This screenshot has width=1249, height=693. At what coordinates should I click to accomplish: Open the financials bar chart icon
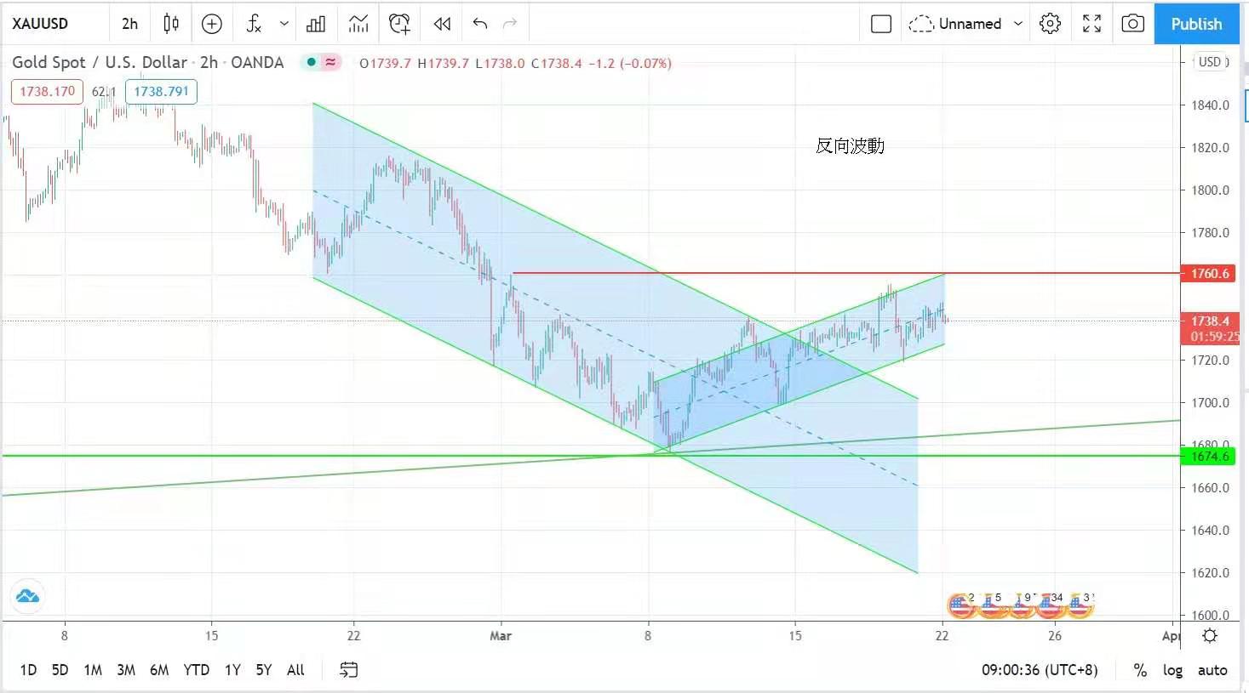click(x=316, y=24)
